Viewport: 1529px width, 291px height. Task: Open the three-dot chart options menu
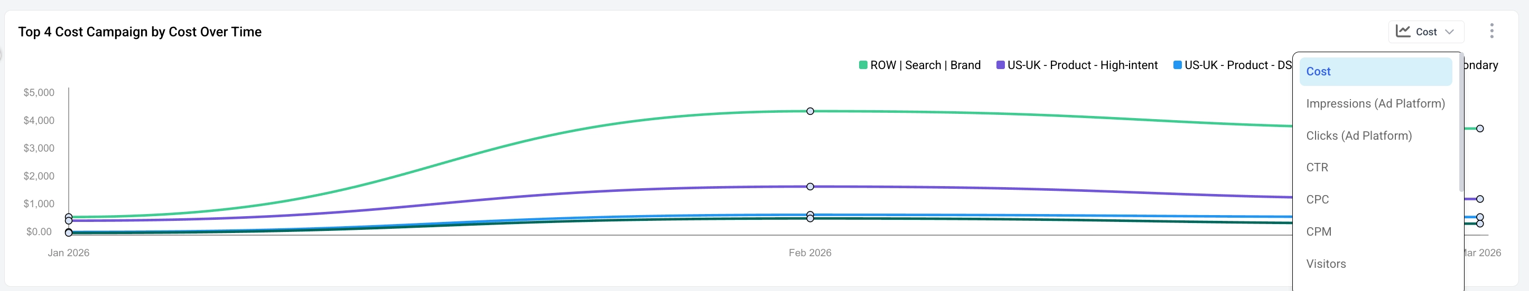(x=1491, y=31)
